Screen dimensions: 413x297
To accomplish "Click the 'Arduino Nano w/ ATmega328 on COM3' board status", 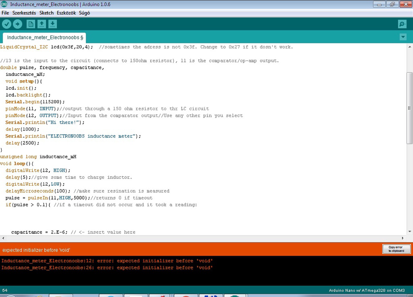I will [x=367, y=291].
